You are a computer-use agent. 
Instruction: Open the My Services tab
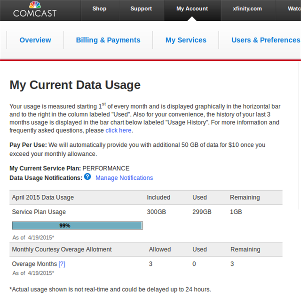tap(186, 40)
